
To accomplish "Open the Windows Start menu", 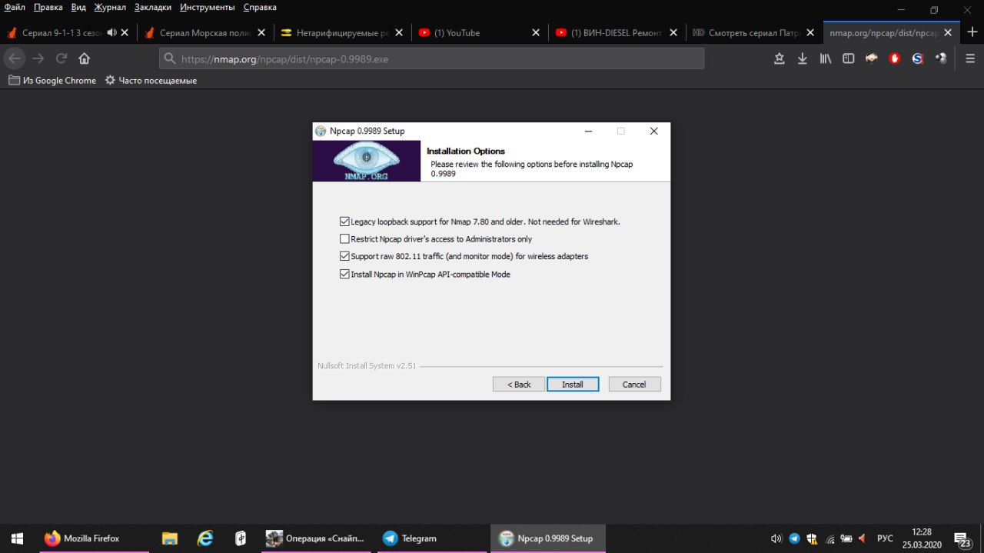I will pyautogui.click(x=17, y=538).
